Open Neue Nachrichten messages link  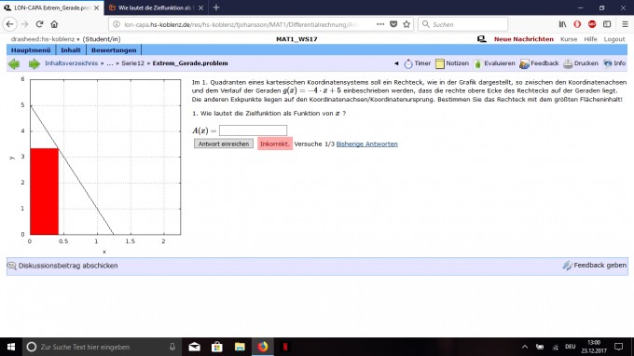tap(524, 39)
